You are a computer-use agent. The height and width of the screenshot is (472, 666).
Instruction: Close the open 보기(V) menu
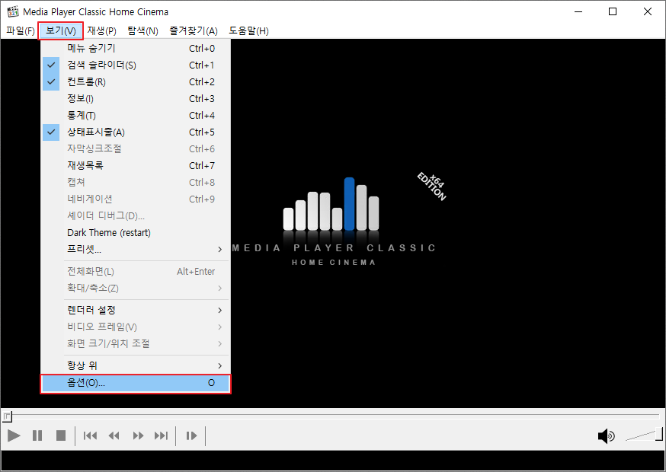click(61, 30)
